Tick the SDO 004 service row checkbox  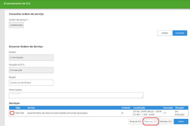click(12, 113)
